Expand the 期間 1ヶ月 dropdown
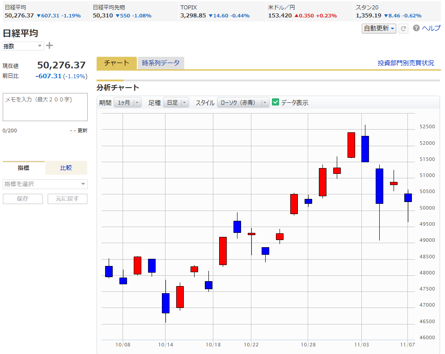The height and width of the screenshot is (354, 445). (x=127, y=103)
